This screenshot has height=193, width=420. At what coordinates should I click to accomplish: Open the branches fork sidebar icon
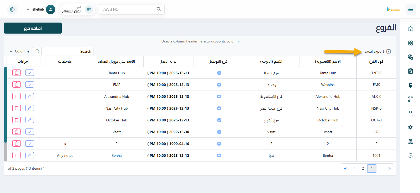pos(411,99)
